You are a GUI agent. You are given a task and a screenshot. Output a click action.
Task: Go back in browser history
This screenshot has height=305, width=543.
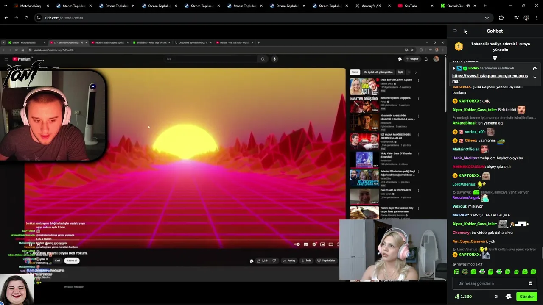(6, 18)
